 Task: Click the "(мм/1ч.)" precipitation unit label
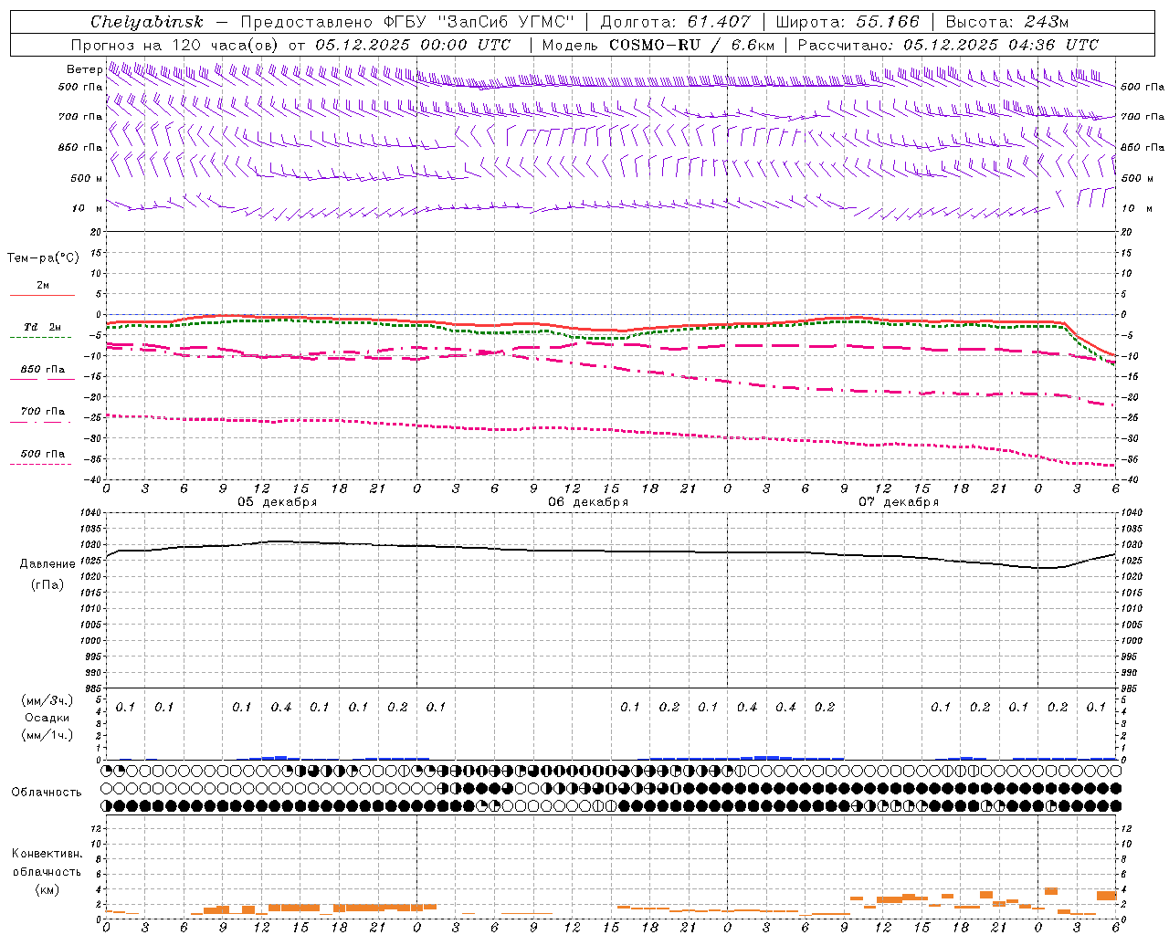coord(47,735)
